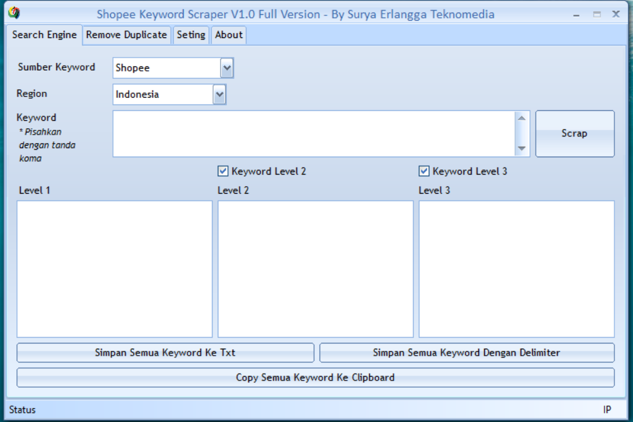This screenshot has height=422, width=633.
Task: Untick the Keyword Level 3 checkbox
Action: click(x=424, y=171)
